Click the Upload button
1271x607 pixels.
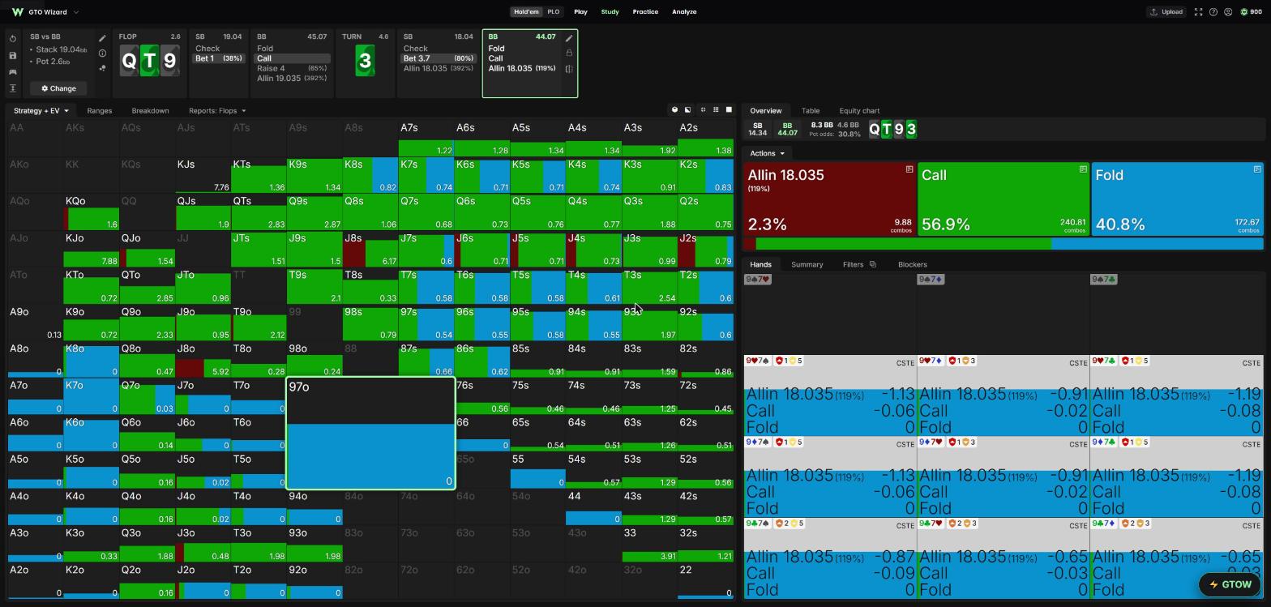pyautogui.click(x=1166, y=12)
